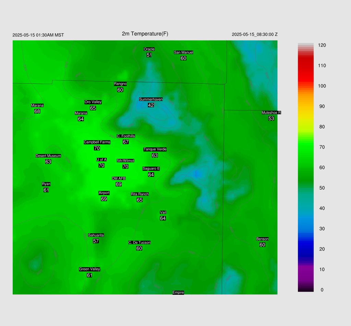Select the Tanque Verde station label
351x326 pixels.
(155, 149)
